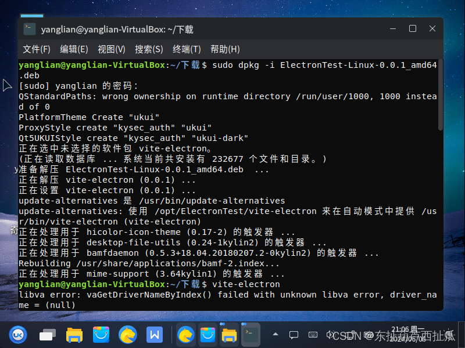This screenshot has width=465, height=348.
Task: Click the mime-support (3.64kylin1) trigger line
Action: (x=152, y=274)
